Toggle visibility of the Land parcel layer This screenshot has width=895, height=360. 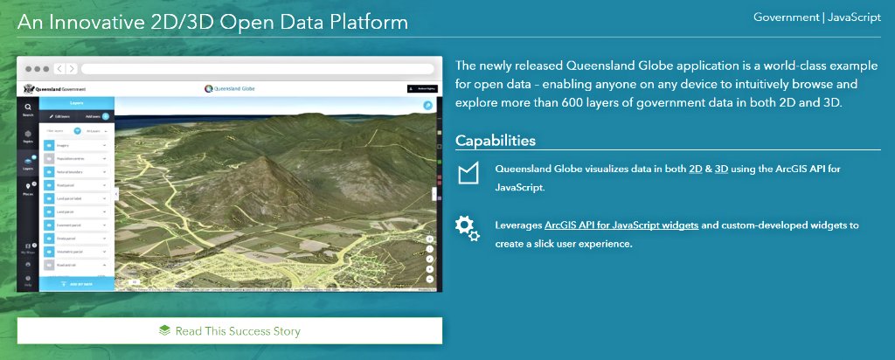pos(49,211)
